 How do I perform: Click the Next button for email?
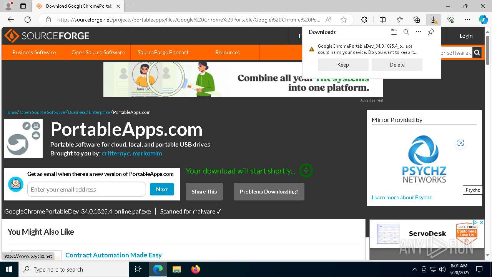point(162,189)
